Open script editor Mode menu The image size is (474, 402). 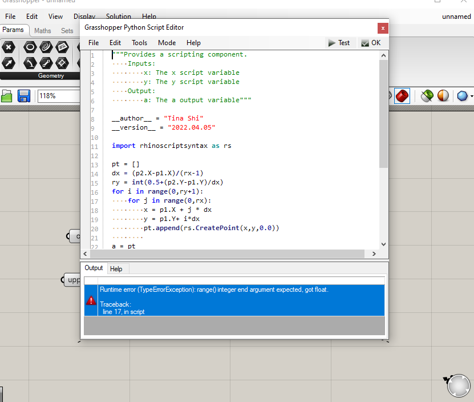click(x=167, y=43)
